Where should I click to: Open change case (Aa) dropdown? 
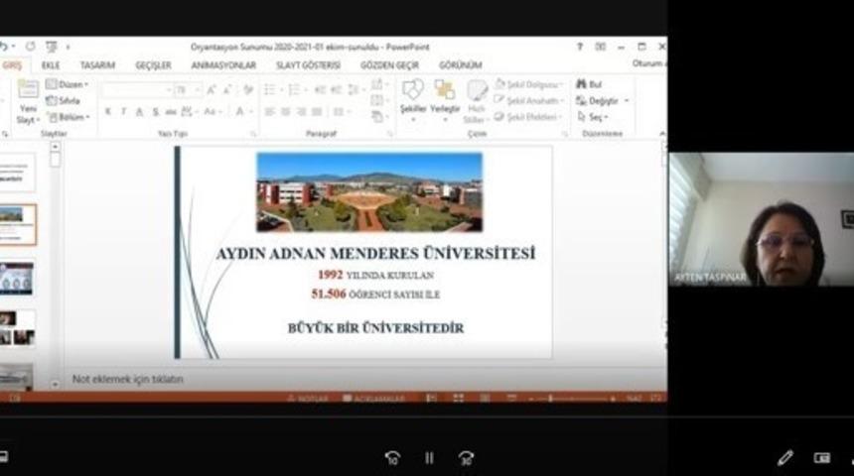213,112
